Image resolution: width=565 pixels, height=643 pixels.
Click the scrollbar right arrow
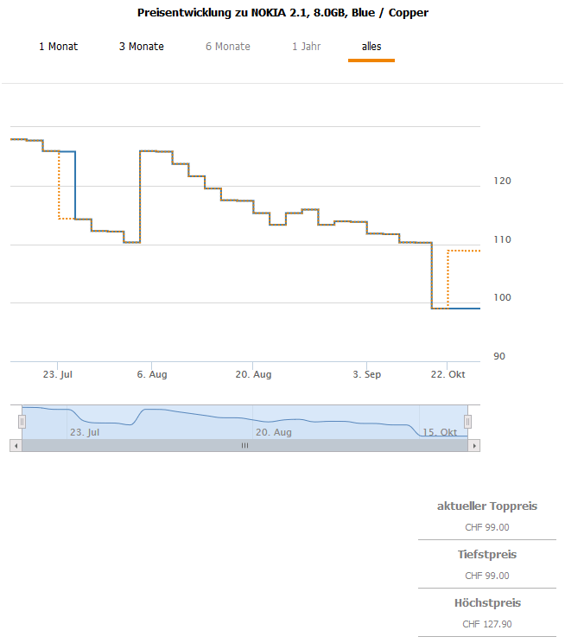[474, 445]
